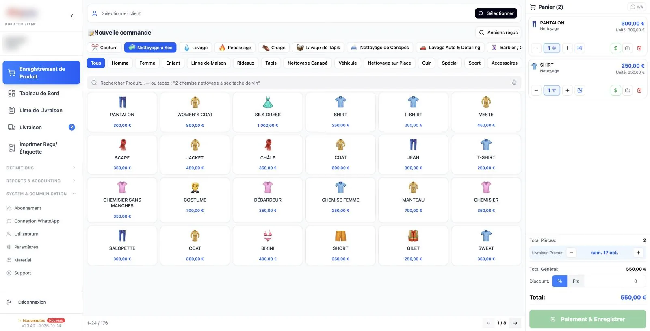This screenshot has height=331, width=650.
Task: Expand the DÉFINITIONS sidebar section
Action: coord(41,168)
